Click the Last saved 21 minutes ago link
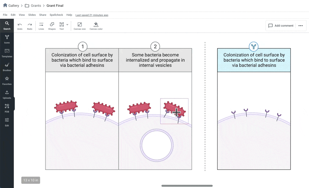Screen dimensions: 309x188 92,15
